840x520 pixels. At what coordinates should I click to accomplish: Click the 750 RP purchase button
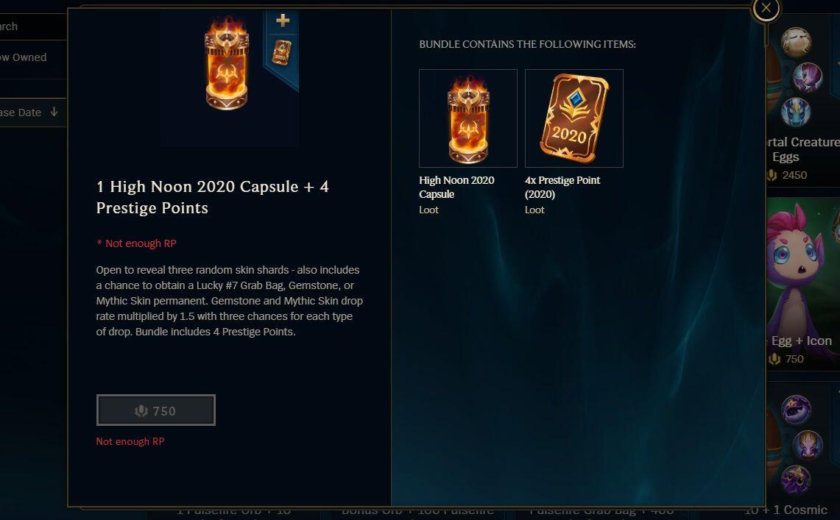[156, 410]
